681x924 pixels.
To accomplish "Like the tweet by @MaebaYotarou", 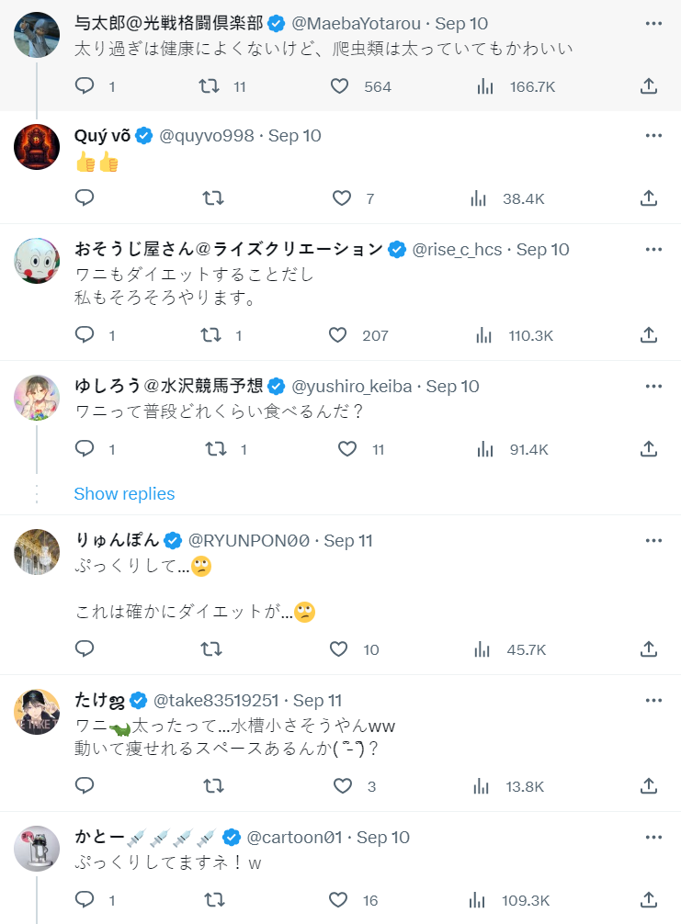I will (x=340, y=86).
